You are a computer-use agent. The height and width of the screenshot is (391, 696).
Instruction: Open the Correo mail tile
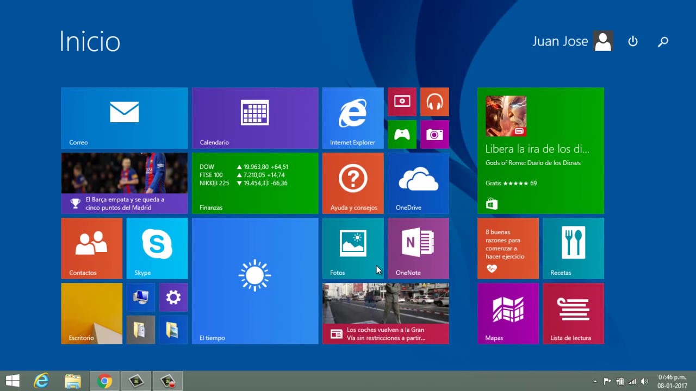tap(125, 118)
